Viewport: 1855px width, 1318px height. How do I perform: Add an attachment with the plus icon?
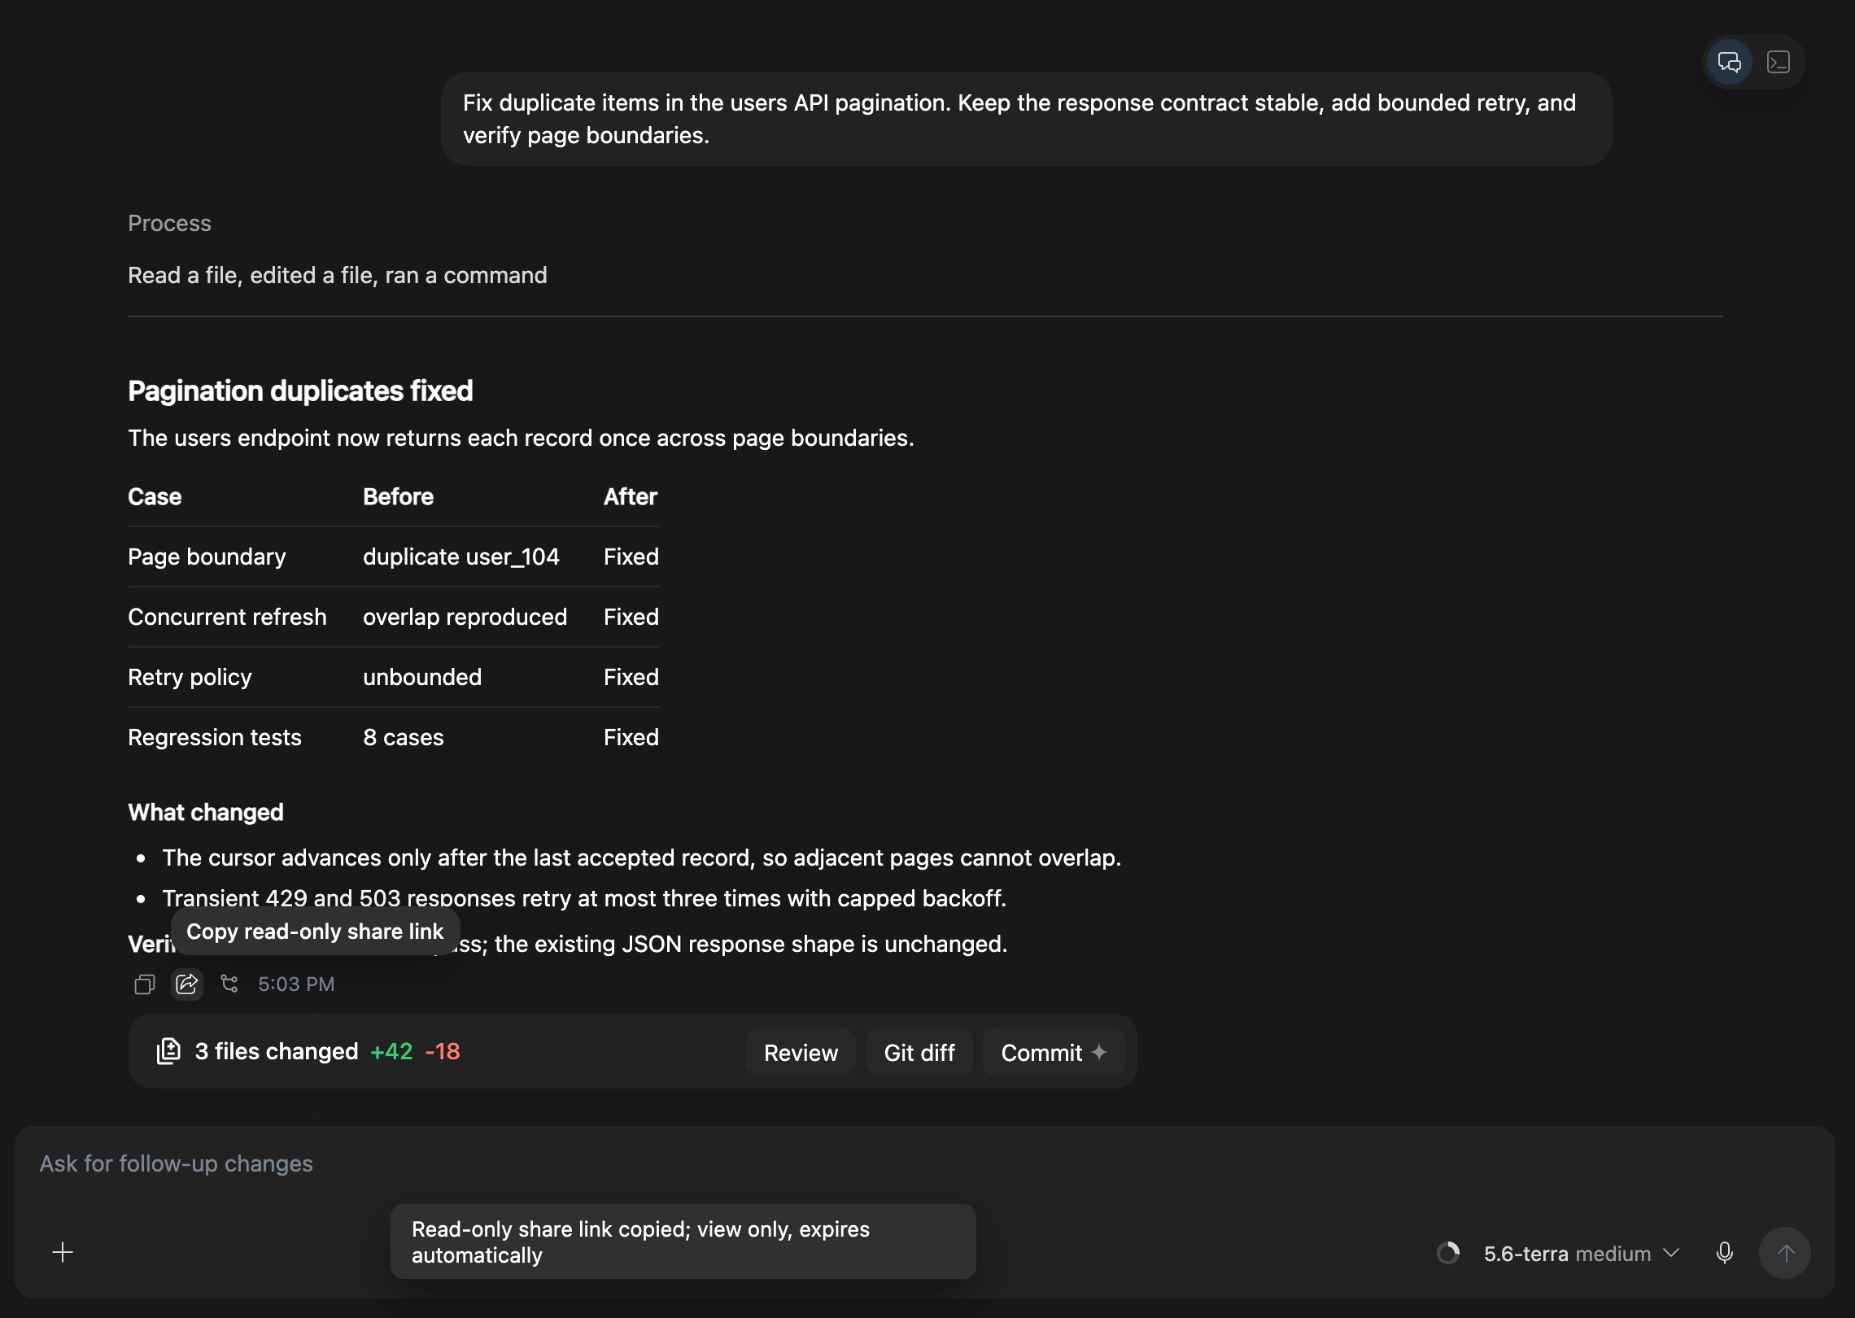point(63,1252)
